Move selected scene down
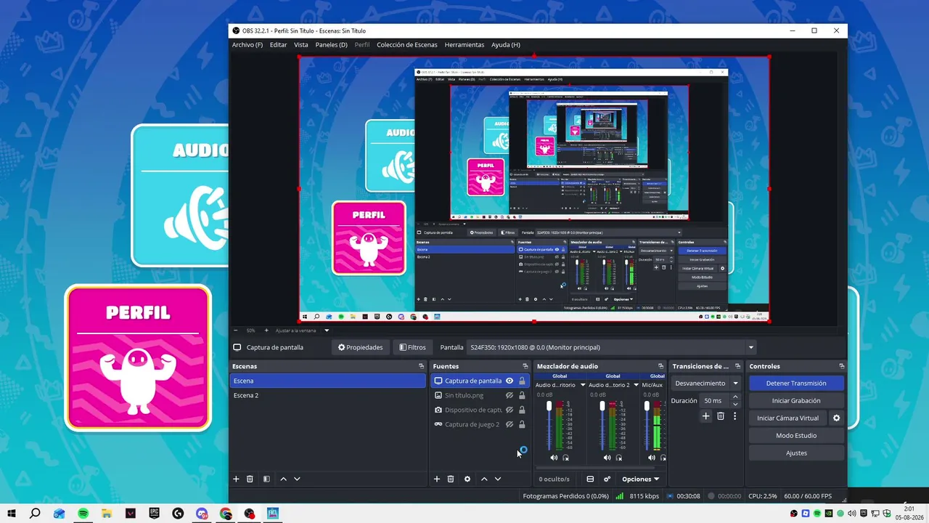The image size is (929, 523). [x=297, y=479]
